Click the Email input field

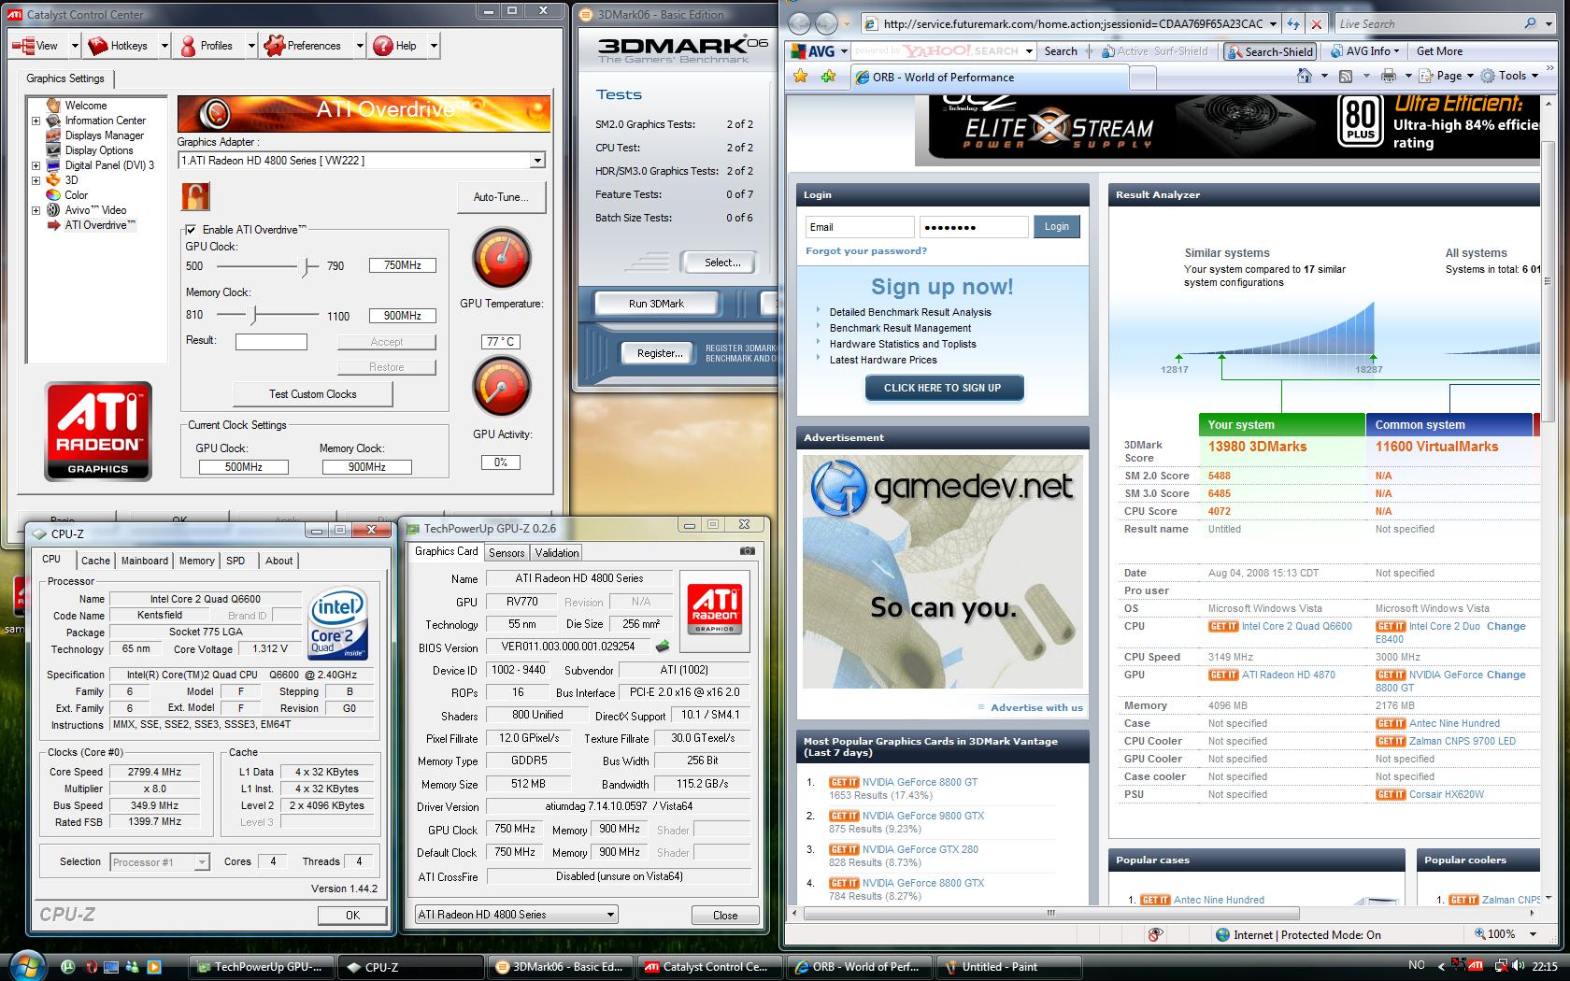tap(860, 227)
